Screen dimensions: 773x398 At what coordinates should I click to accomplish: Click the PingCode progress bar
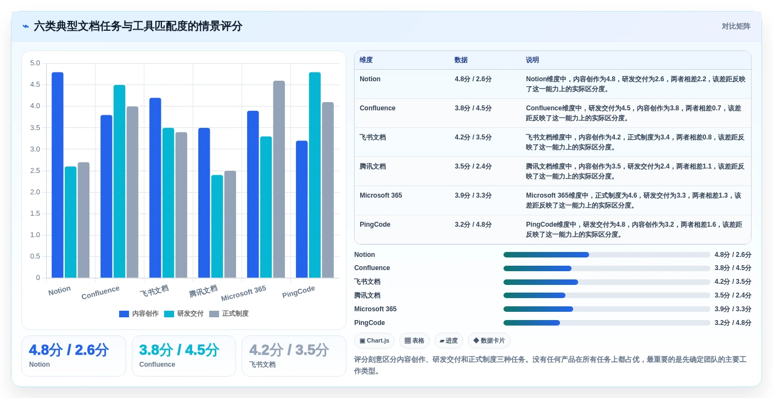607,323
